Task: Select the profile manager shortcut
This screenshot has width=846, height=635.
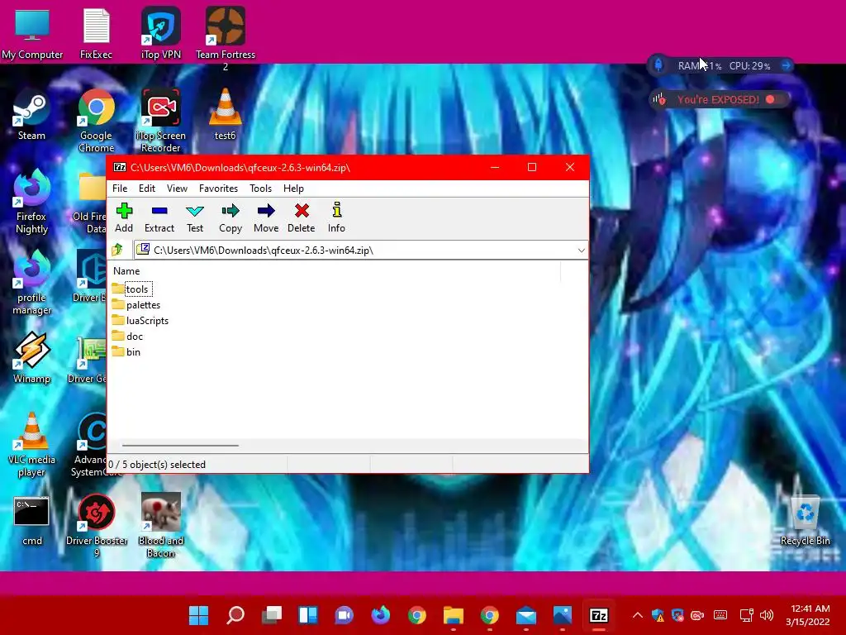Action: [x=32, y=283]
